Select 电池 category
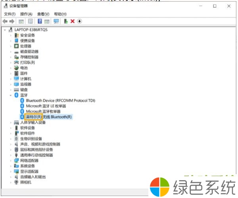The image size is (238, 198). coord(24,68)
